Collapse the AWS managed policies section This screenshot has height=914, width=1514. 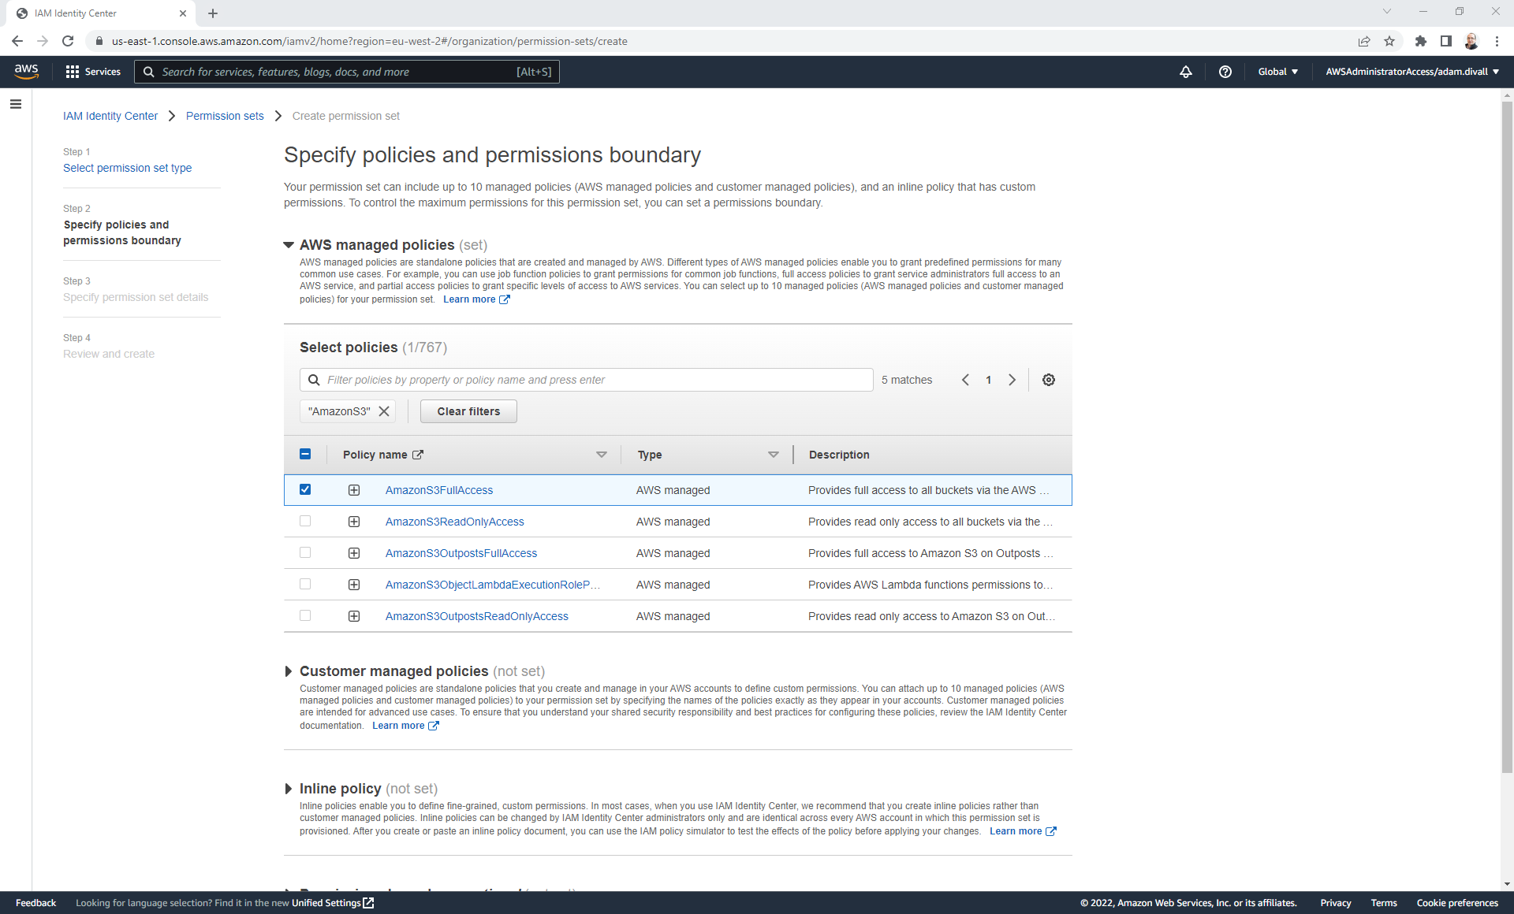pyautogui.click(x=289, y=245)
